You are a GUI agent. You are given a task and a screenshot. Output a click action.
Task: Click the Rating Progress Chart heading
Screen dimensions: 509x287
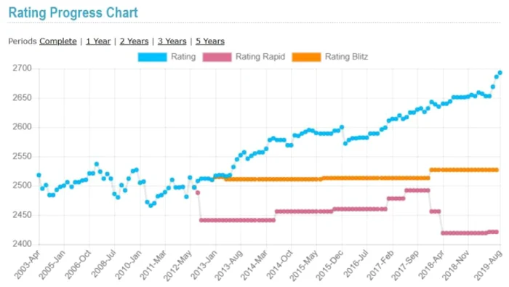pyautogui.click(x=73, y=13)
